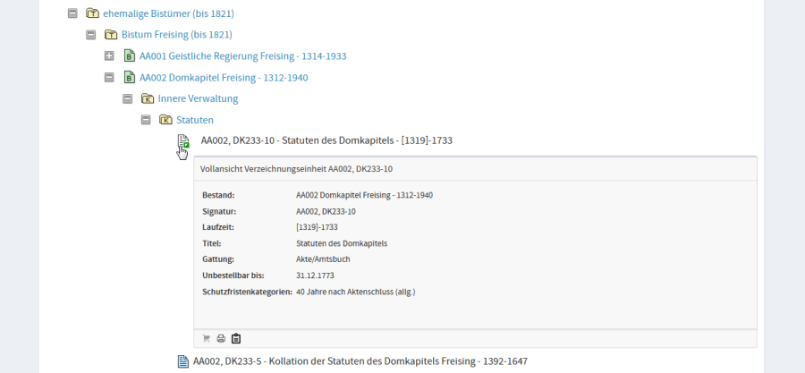Click the document icon for DK233-5 Kollation

coord(182,361)
